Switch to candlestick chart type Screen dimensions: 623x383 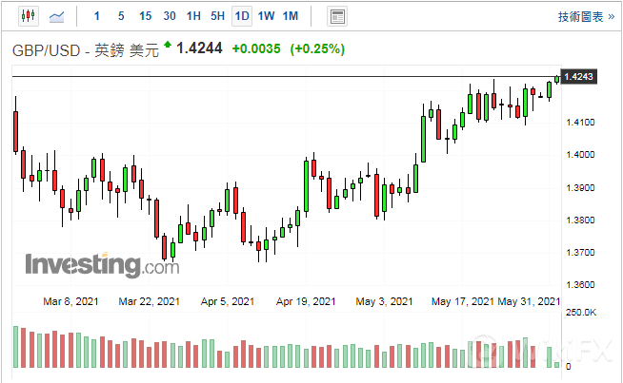[x=27, y=16]
